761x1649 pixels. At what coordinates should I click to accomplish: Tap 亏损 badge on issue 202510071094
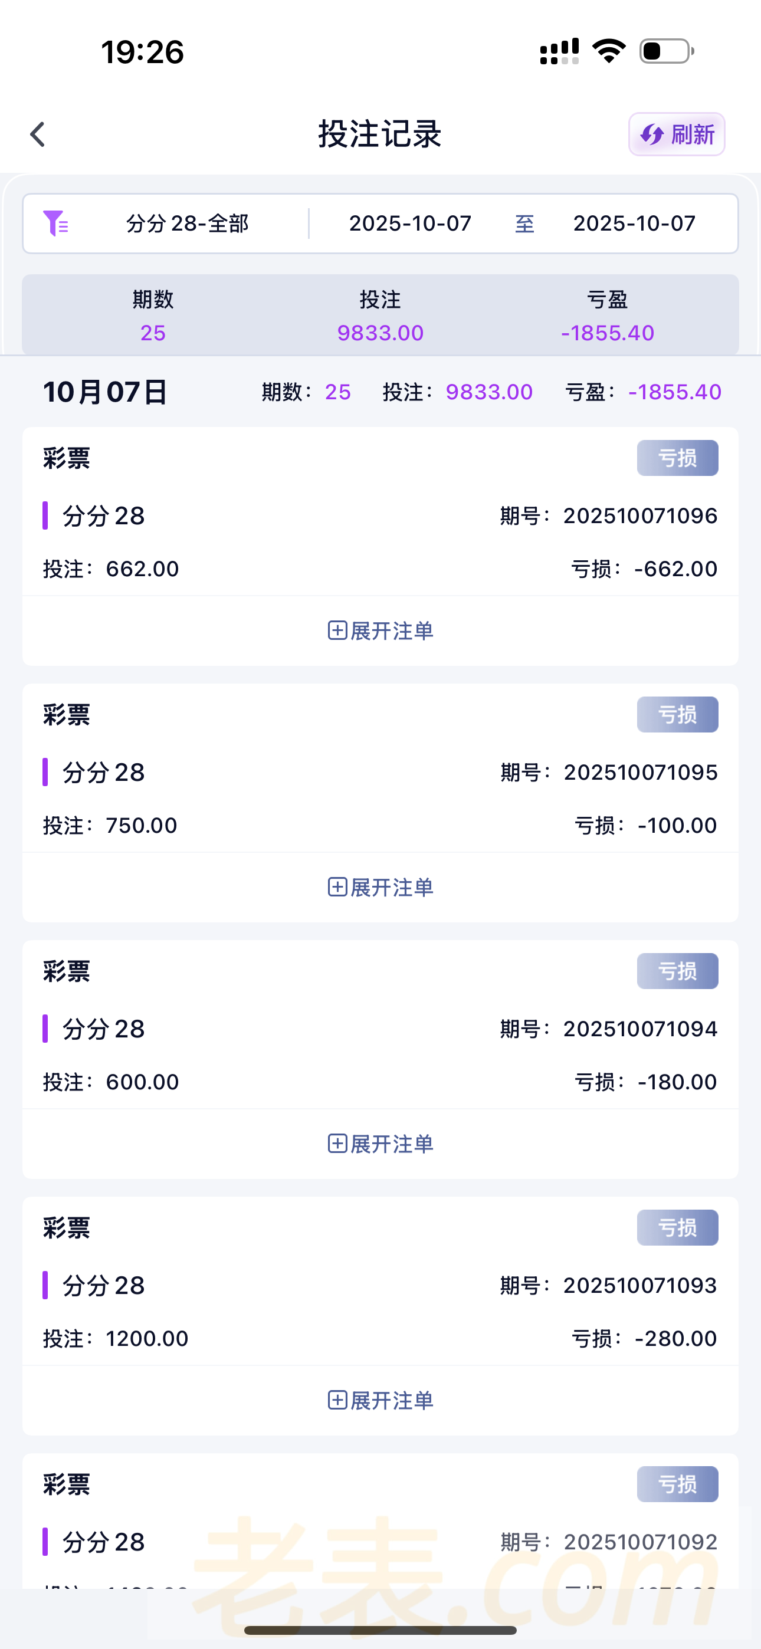(x=677, y=971)
